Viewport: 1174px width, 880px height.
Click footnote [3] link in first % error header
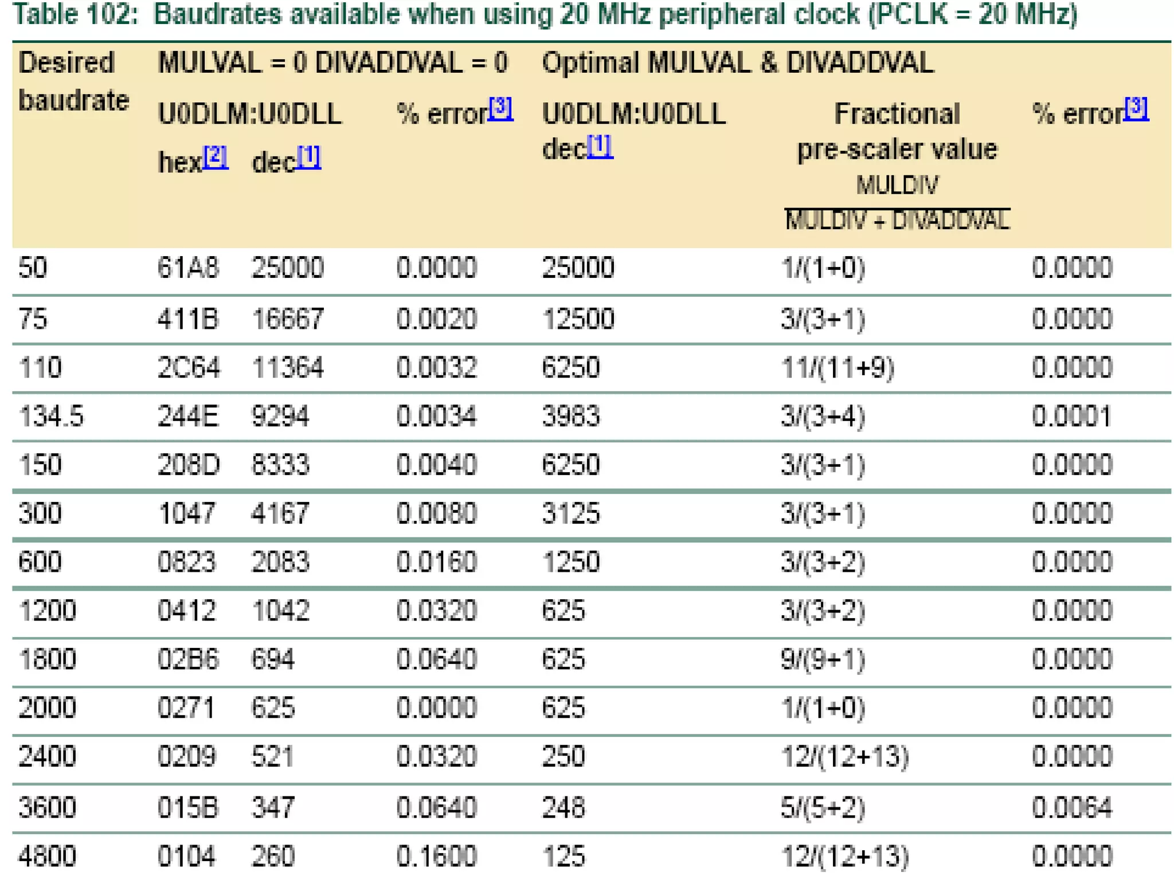click(500, 107)
